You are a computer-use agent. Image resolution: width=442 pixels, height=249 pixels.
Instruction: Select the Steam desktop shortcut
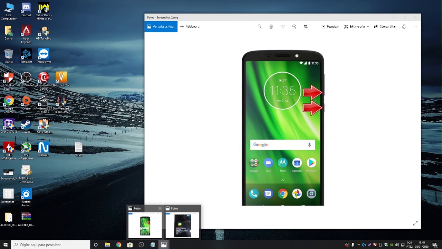tap(26, 126)
